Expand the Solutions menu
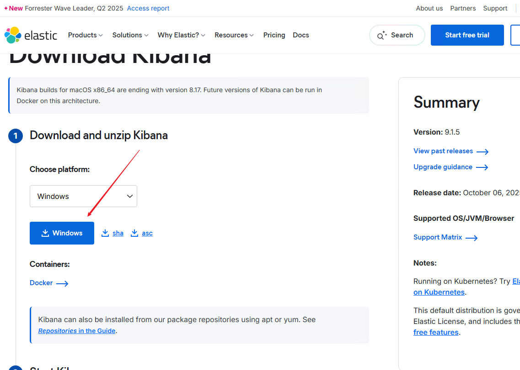This screenshot has width=520, height=370. point(130,35)
